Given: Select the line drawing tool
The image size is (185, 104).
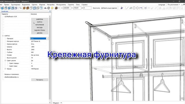Looking at the screenshot, I should [127, 8].
